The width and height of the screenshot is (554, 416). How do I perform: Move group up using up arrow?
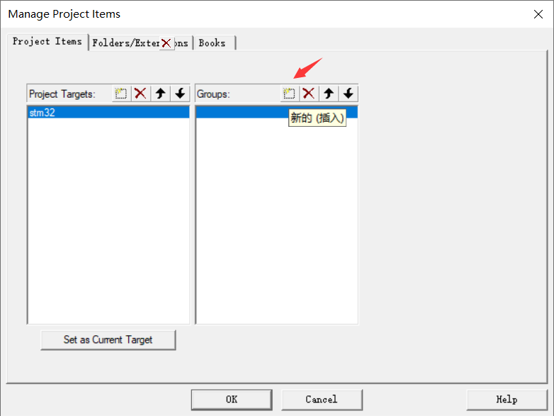(329, 94)
